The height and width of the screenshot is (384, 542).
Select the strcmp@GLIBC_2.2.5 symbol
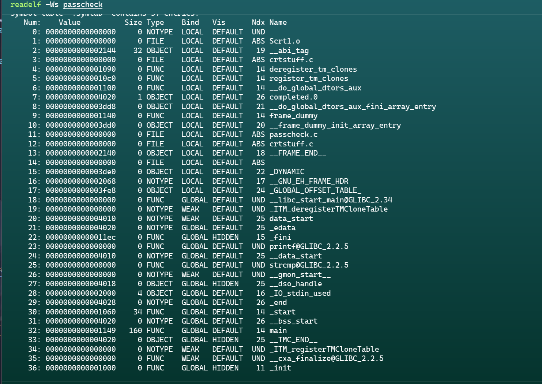[x=309, y=265]
